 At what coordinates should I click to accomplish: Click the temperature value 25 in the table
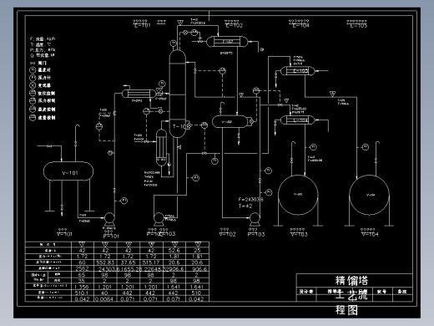click(197, 250)
